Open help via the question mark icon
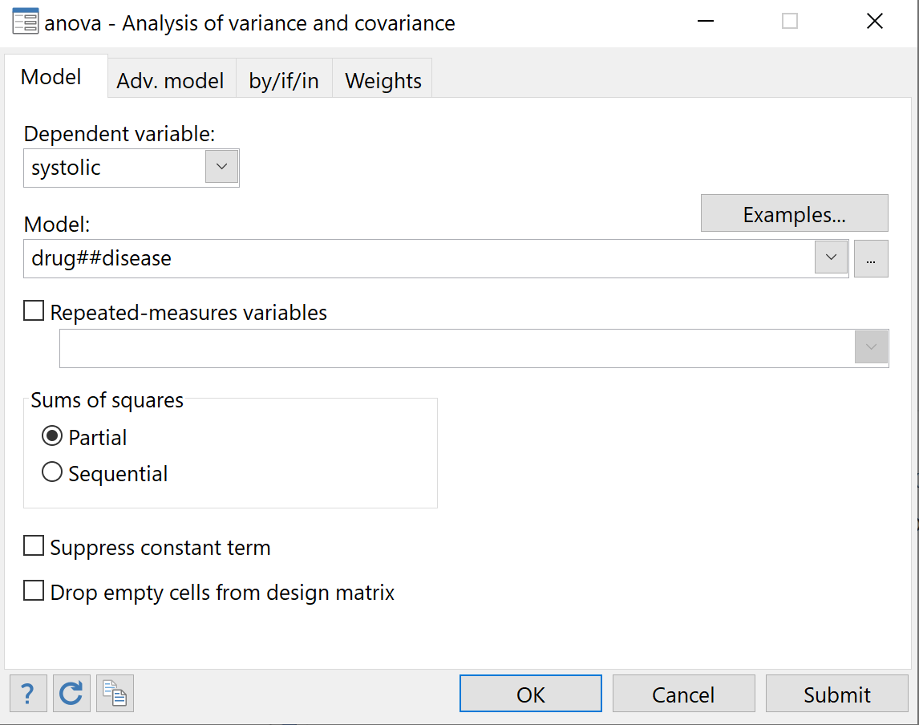The width and height of the screenshot is (919, 725). [28, 694]
